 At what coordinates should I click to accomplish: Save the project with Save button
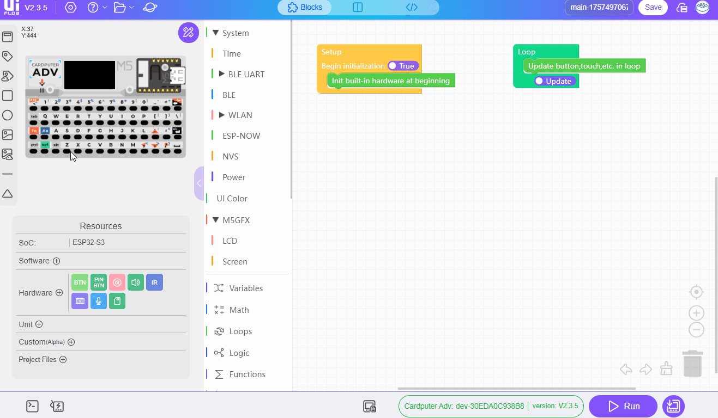coord(653,8)
